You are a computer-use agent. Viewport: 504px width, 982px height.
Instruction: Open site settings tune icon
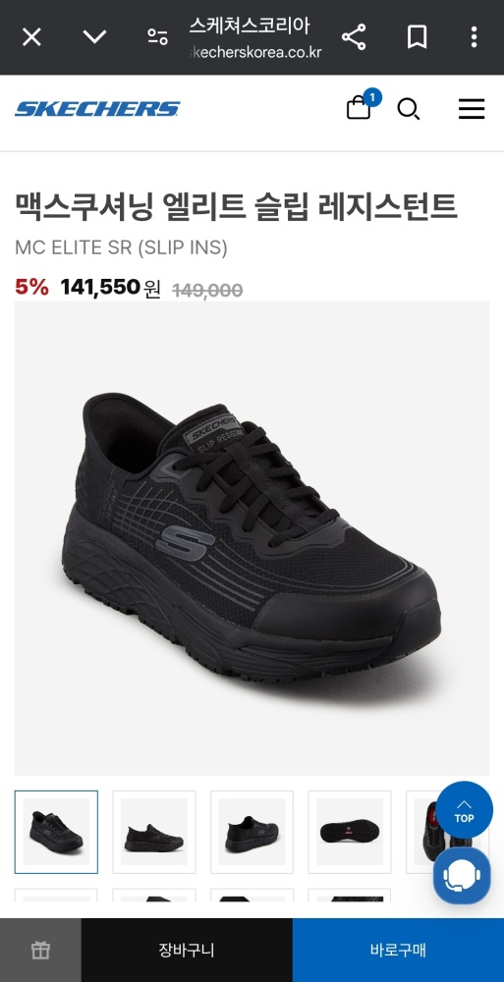(157, 37)
